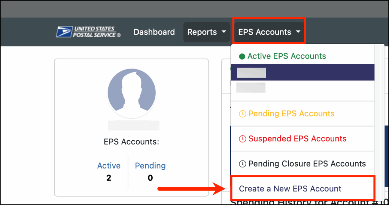Image resolution: width=389 pixels, height=205 pixels.
Task: Click the USPS eagle logo
Action: [x=64, y=32]
